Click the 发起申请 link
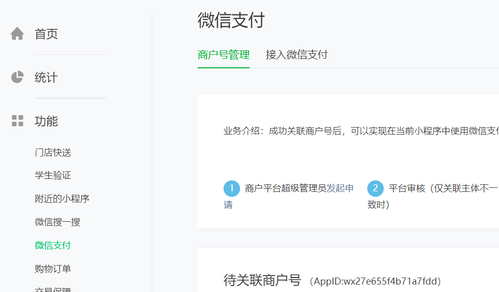This screenshot has width=499, height=292. (x=340, y=188)
